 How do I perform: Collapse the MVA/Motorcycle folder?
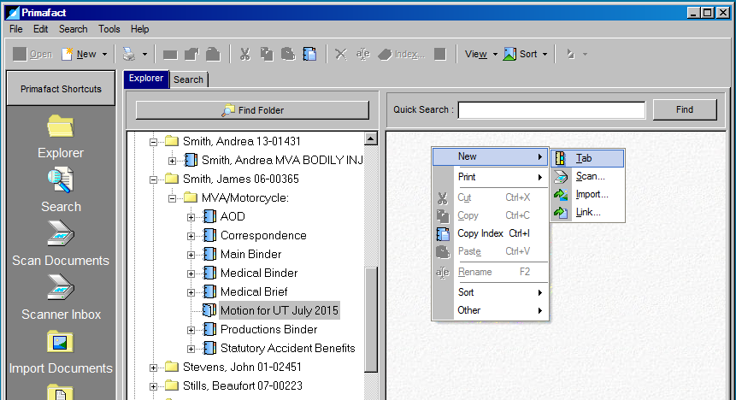pos(173,198)
